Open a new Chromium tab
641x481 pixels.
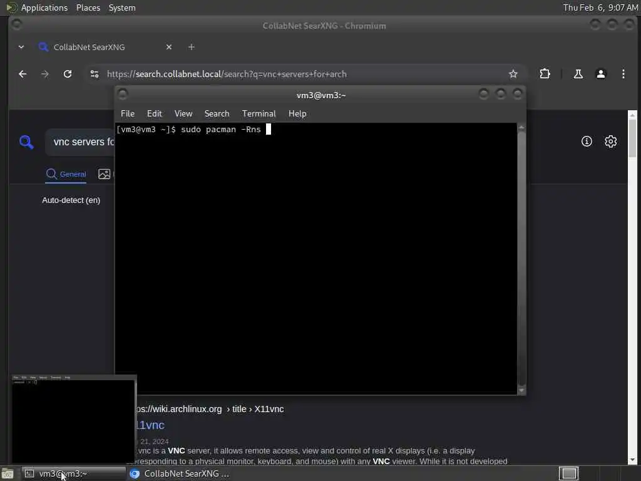(192, 47)
